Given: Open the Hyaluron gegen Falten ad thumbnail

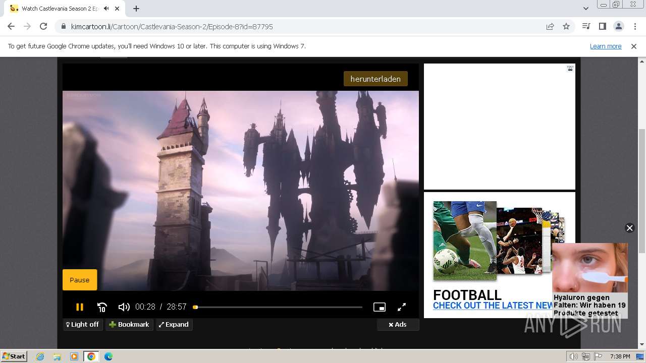Looking at the screenshot, I should tap(590, 268).
